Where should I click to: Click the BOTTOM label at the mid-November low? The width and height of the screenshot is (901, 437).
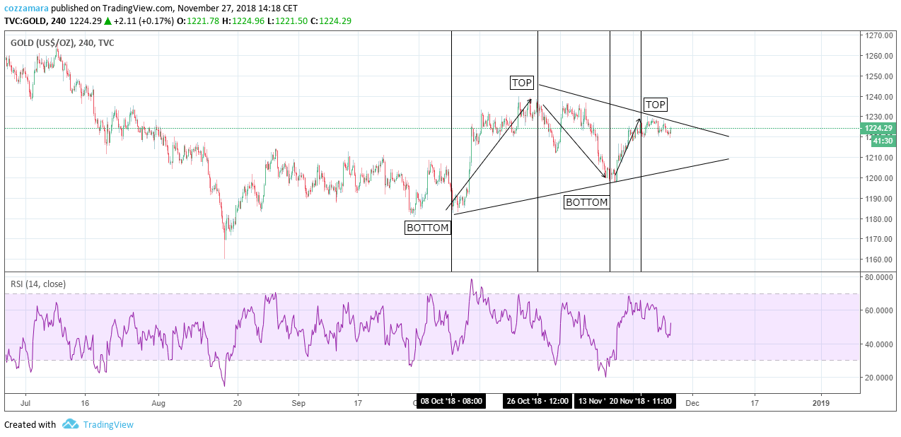[586, 202]
